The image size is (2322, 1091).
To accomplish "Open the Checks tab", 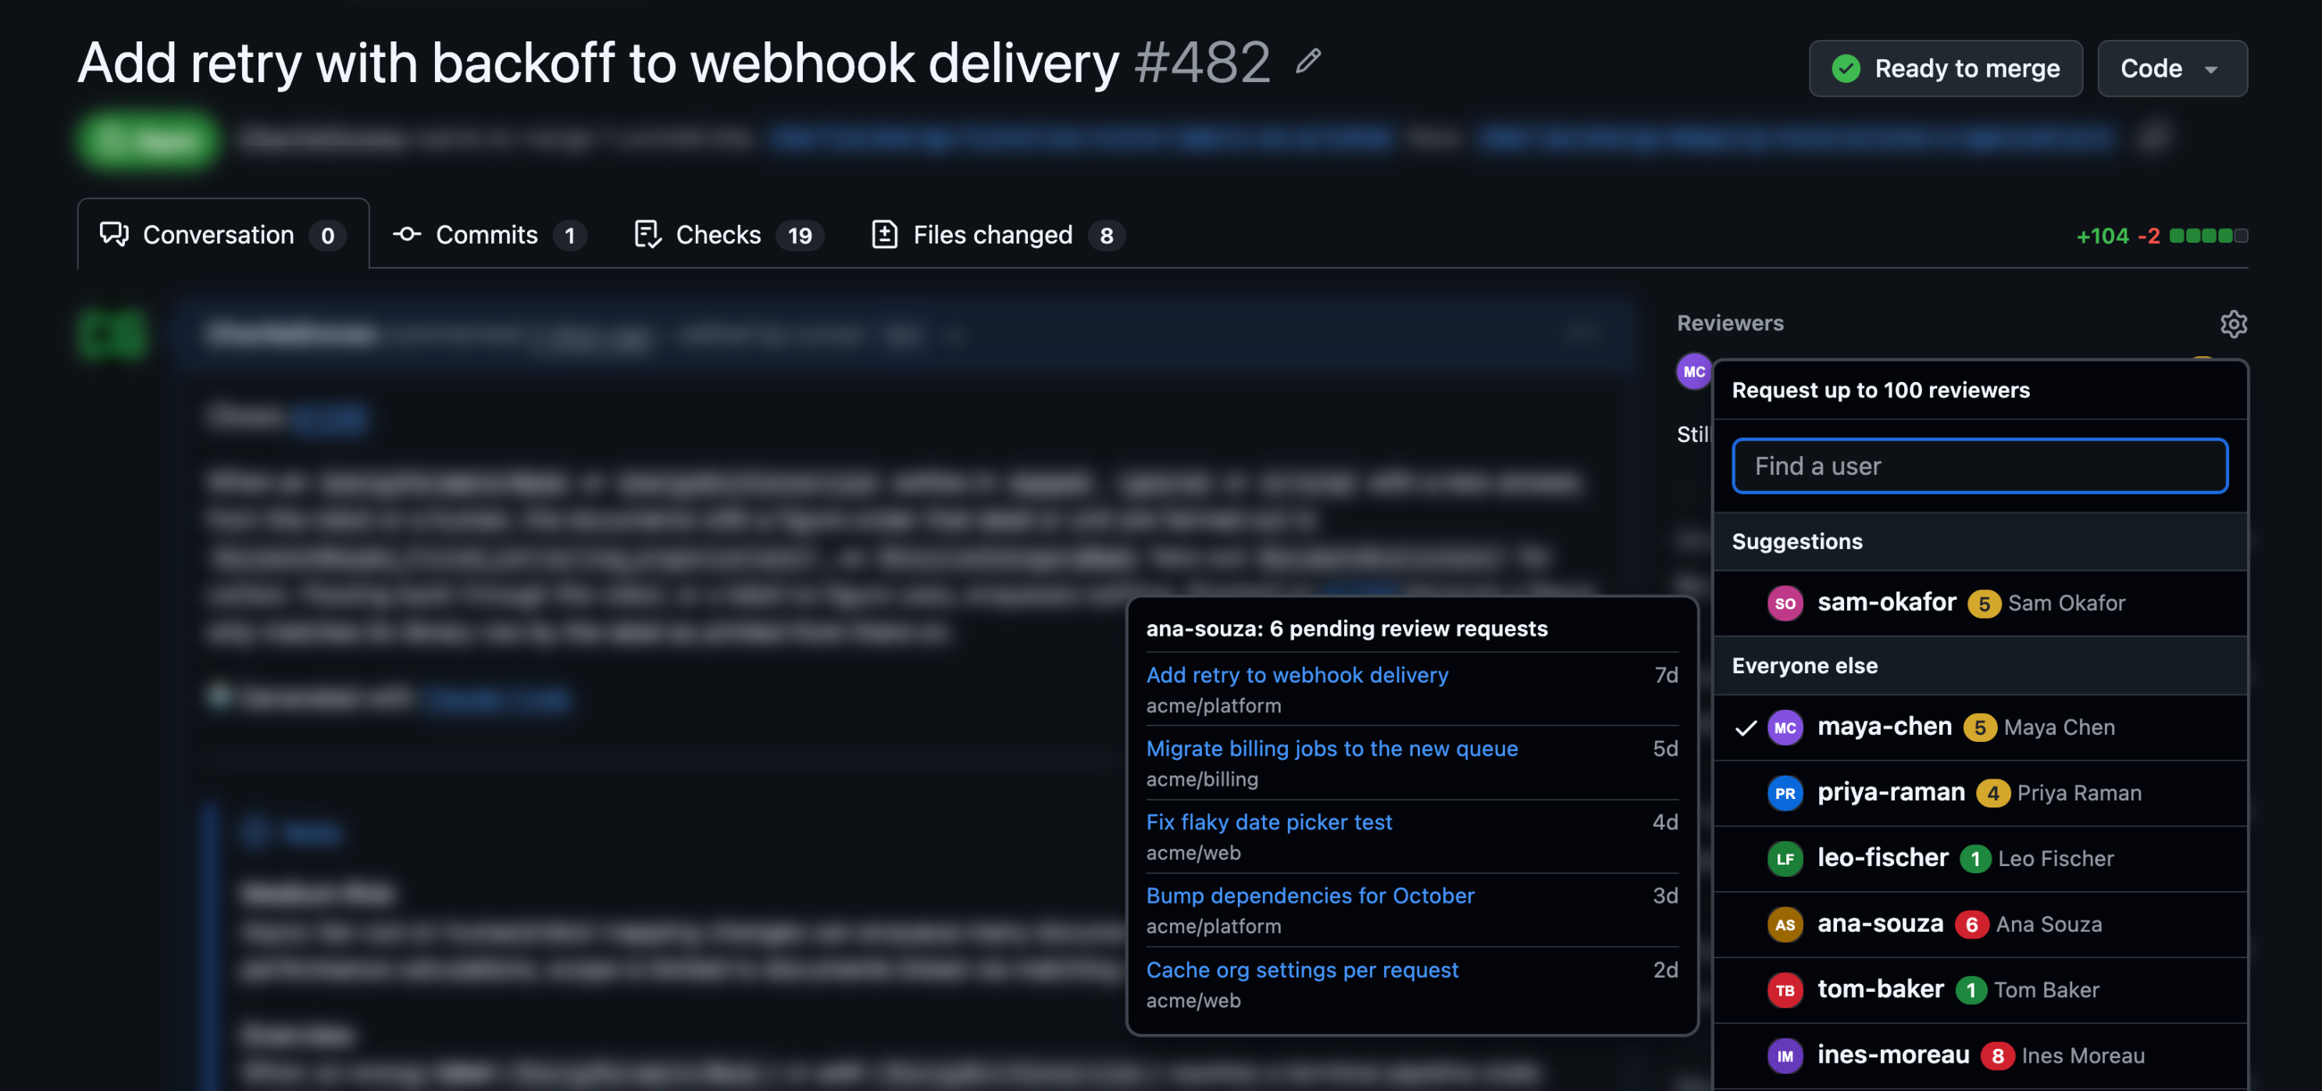I will pos(729,234).
